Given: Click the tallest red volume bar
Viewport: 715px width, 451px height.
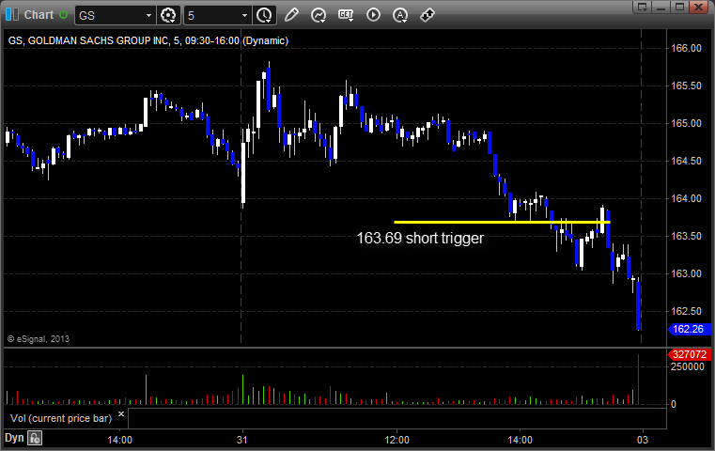Looking at the screenshot, I should click(638, 380).
